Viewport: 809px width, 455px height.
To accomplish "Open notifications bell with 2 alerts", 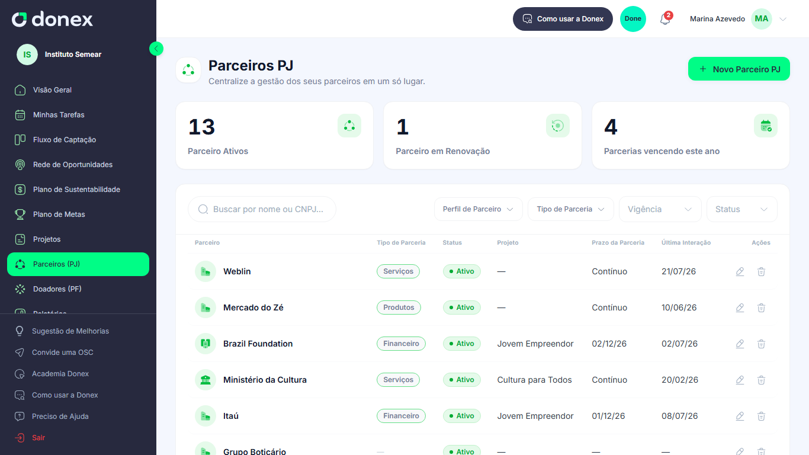I will click(x=666, y=19).
